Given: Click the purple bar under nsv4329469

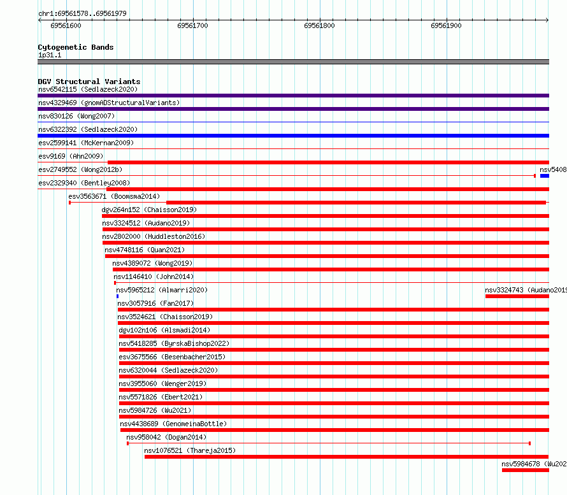Looking at the screenshot, I should 293,109.
